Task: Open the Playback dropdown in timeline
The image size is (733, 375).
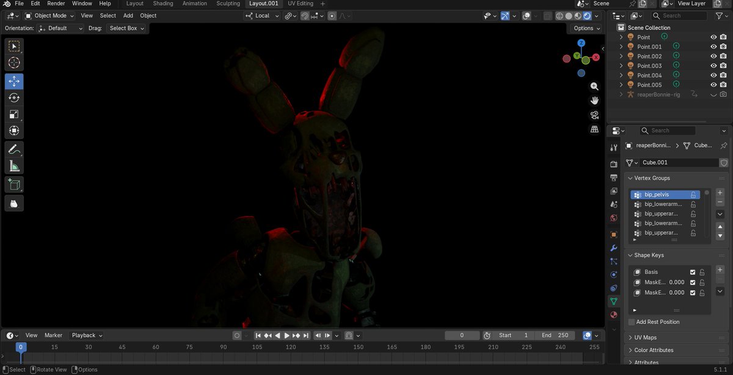Action: 87,335
